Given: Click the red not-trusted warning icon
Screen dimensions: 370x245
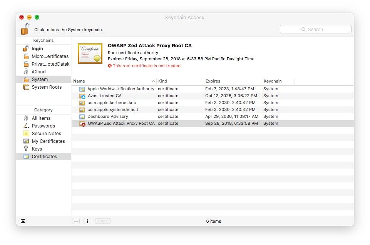Looking at the screenshot, I should tap(110, 66).
